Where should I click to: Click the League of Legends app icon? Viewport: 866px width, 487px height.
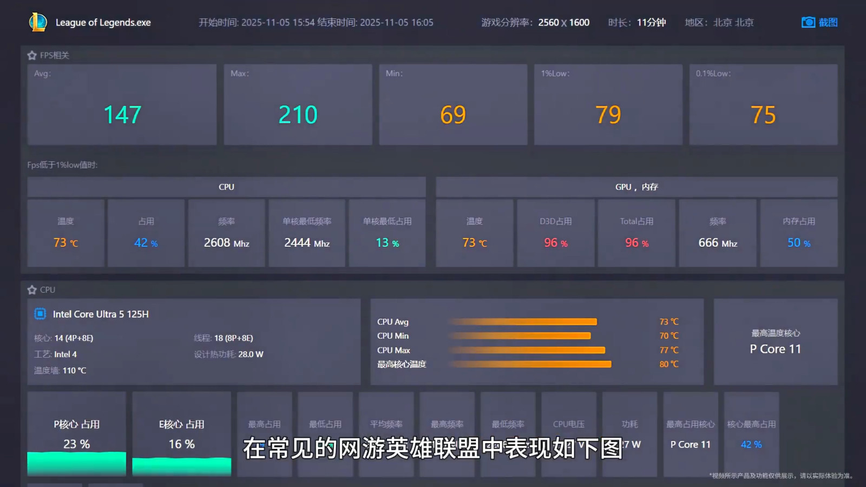[x=38, y=22]
